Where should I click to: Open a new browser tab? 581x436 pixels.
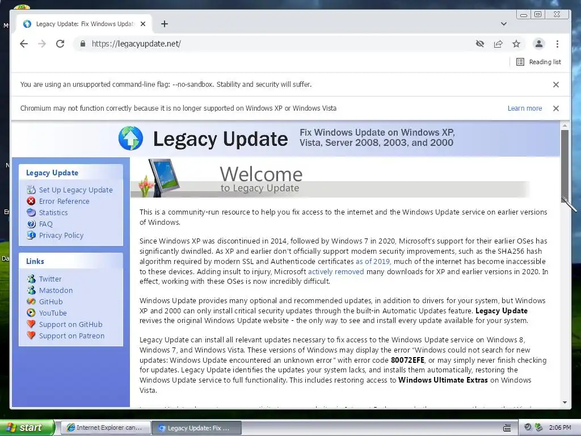pos(165,24)
